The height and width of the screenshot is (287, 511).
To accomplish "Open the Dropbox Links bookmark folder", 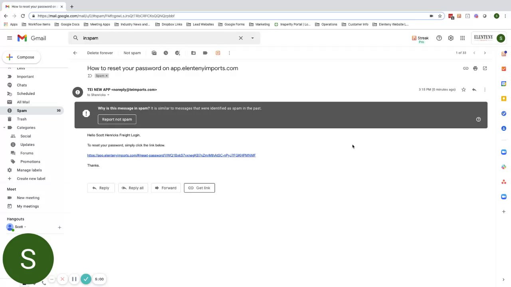I will tap(169, 24).
